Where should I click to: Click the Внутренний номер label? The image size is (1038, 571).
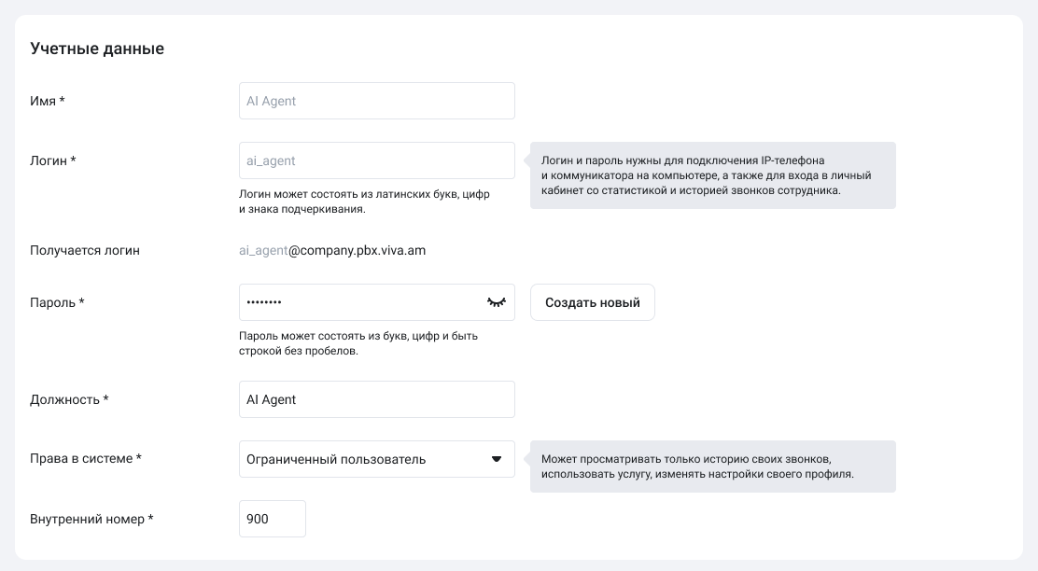click(91, 519)
